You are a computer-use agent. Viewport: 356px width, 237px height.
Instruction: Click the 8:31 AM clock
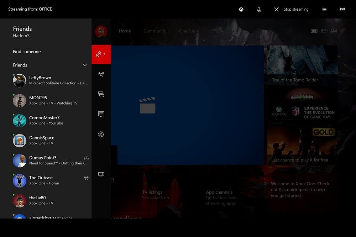click(x=329, y=31)
